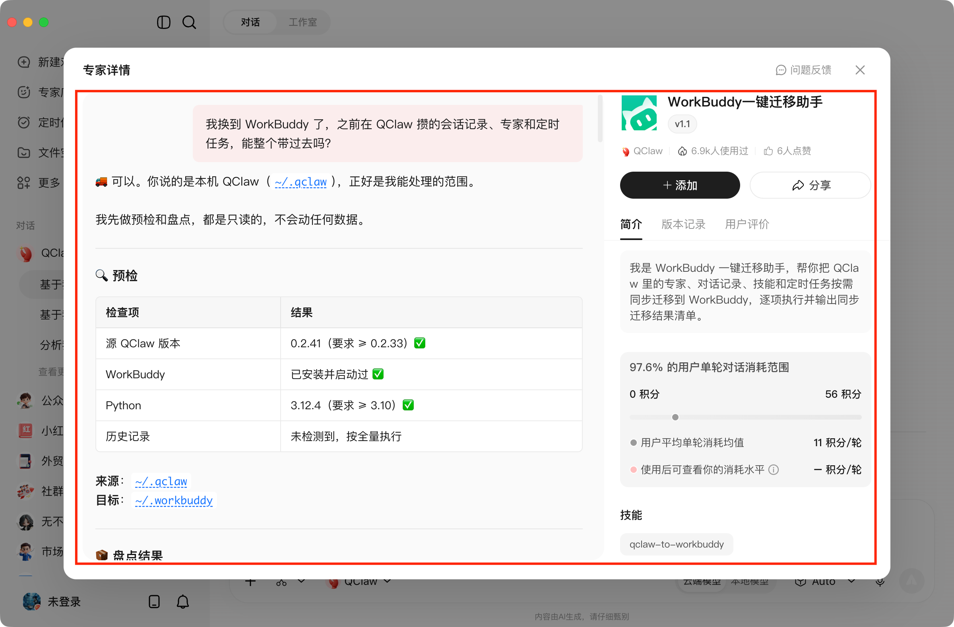Screen dimensions: 954x627
Task: Select the 工作室 tab in main window
Action: (302, 22)
